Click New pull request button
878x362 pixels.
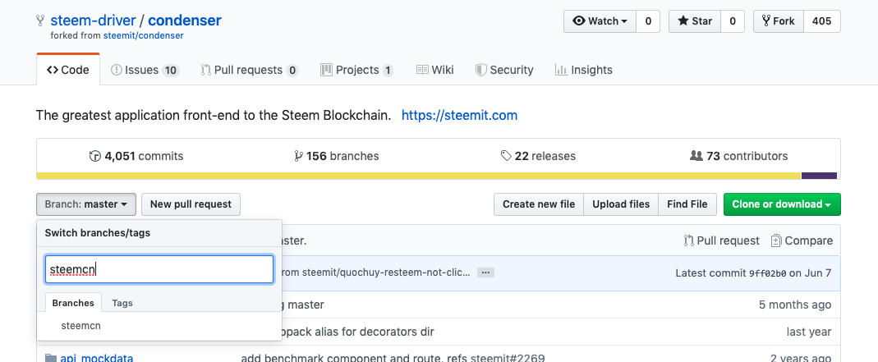click(x=191, y=204)
